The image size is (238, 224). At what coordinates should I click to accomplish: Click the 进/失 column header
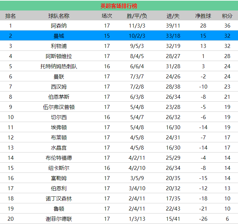[x=173, y=16]
